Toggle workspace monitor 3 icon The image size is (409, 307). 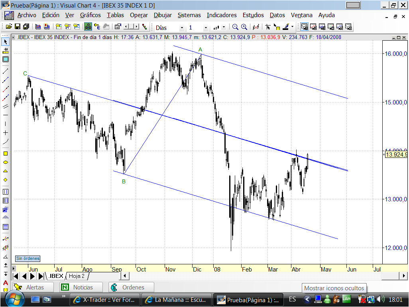pyautogui.click(x=322, y=27)
